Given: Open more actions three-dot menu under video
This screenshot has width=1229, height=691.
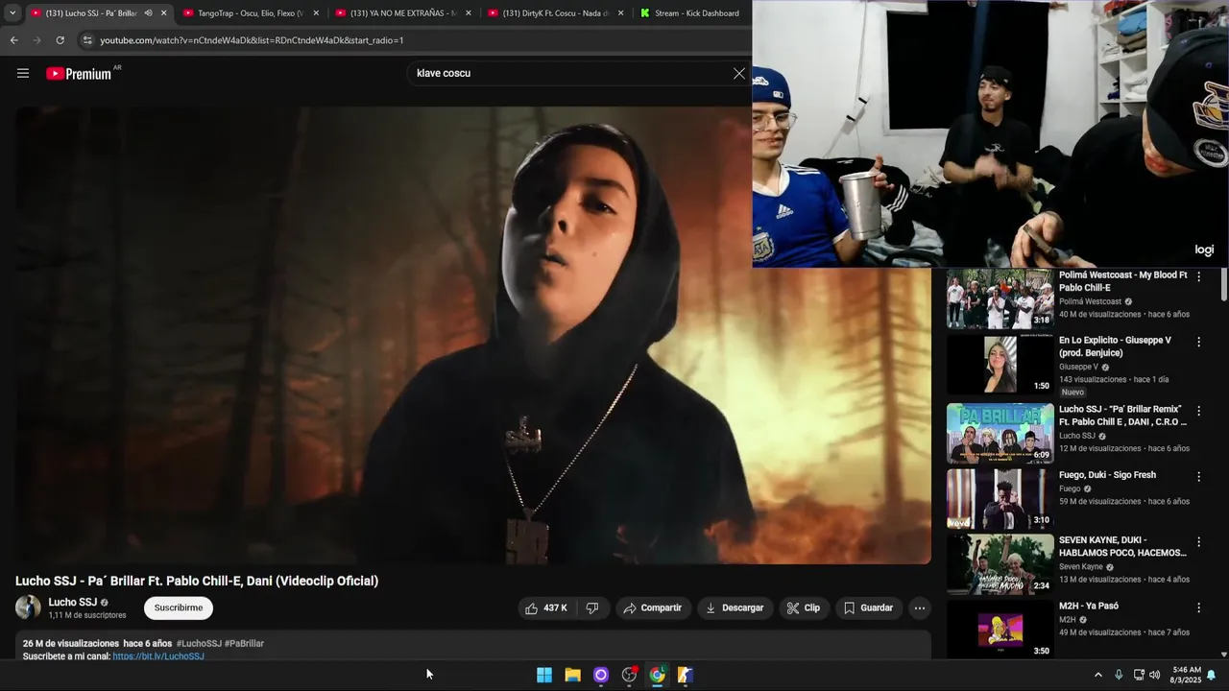Looking at the screenshot, I should click(x=920, y=608).
